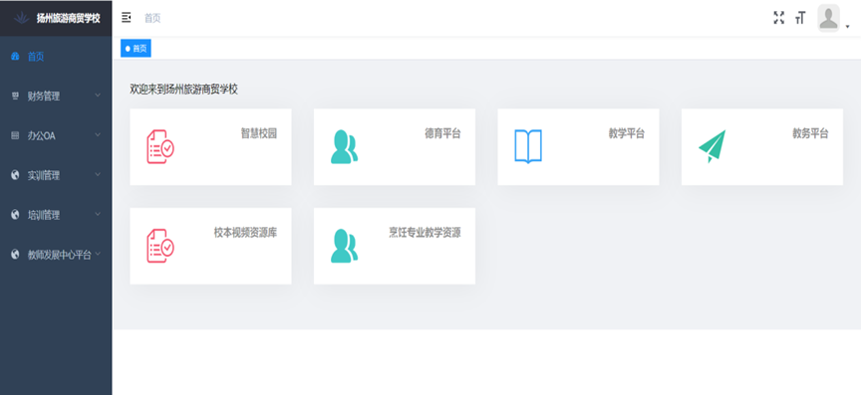Click the 首页 breadcrumb in top bar
This screenshot has width=861, height=395.
point(152,18)
